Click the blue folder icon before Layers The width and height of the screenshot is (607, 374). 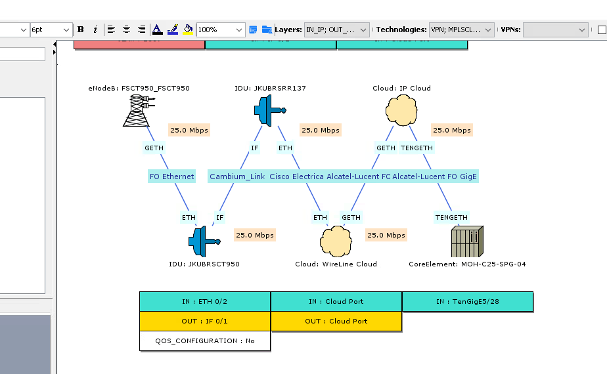(267, 30)
